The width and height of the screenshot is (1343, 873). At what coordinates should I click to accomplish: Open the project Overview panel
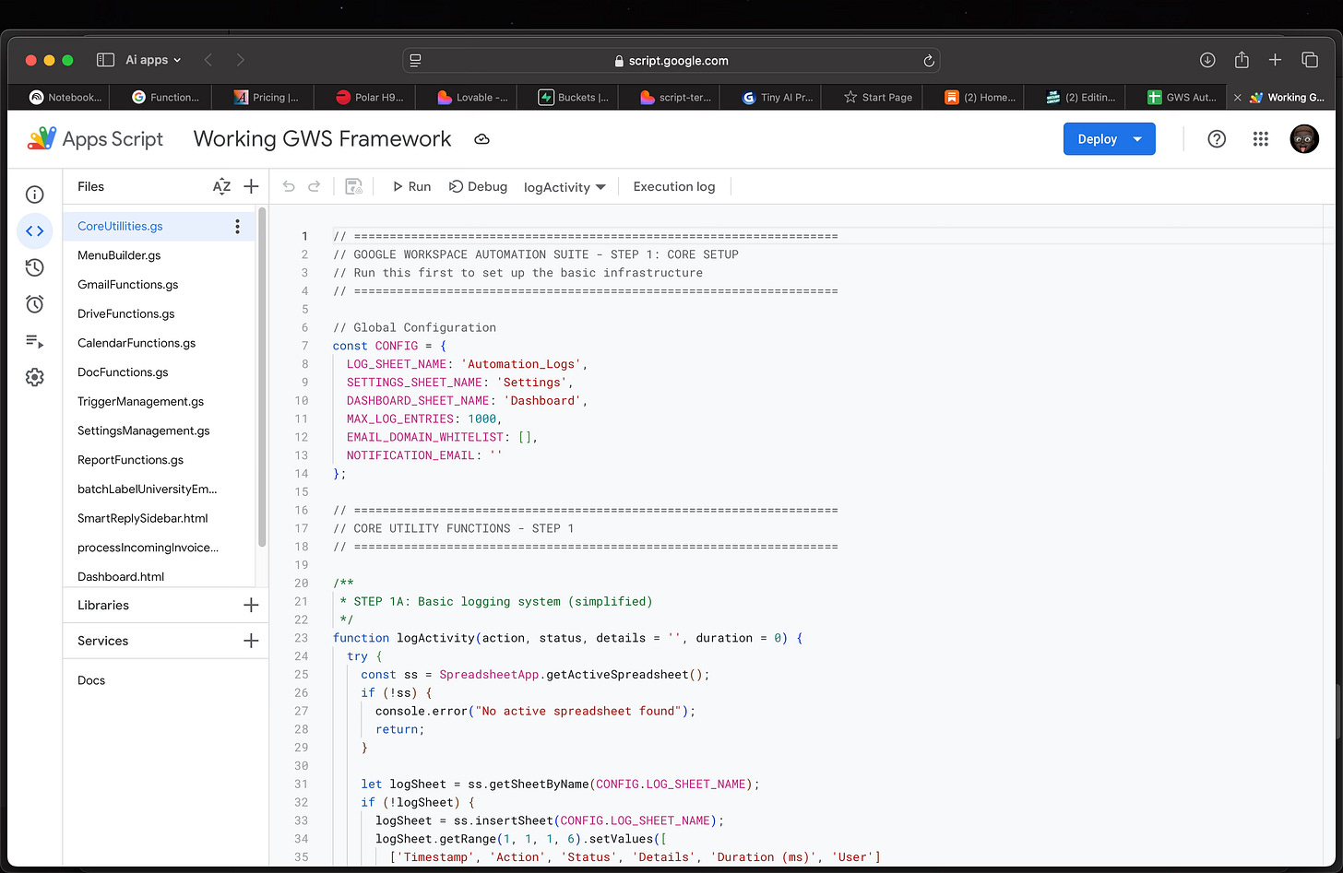(34, 195)
